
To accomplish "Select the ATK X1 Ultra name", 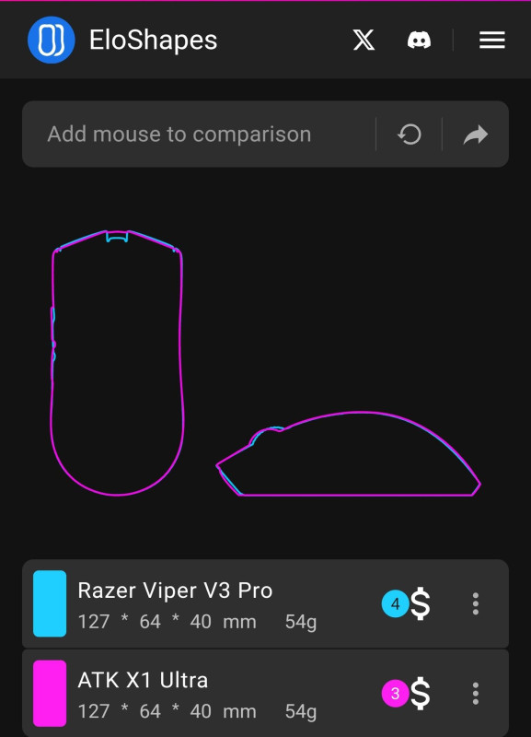I will click(x=143, y=680).
